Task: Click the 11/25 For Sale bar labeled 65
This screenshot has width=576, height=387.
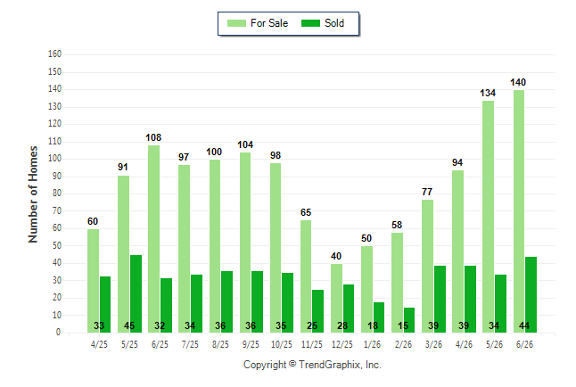Action: [306, 276]
